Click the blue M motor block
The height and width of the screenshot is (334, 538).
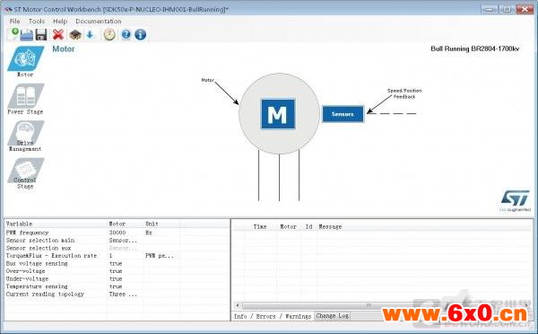pyautogui.click(x=278, y=114)
